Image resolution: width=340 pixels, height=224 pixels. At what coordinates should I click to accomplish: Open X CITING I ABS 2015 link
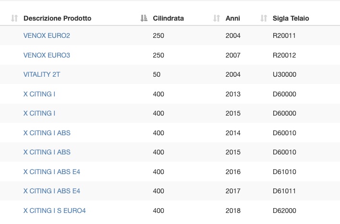click(47, 152)
